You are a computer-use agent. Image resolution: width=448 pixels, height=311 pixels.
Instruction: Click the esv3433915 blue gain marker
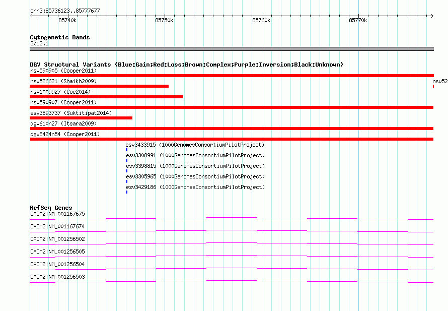[126, 150]
